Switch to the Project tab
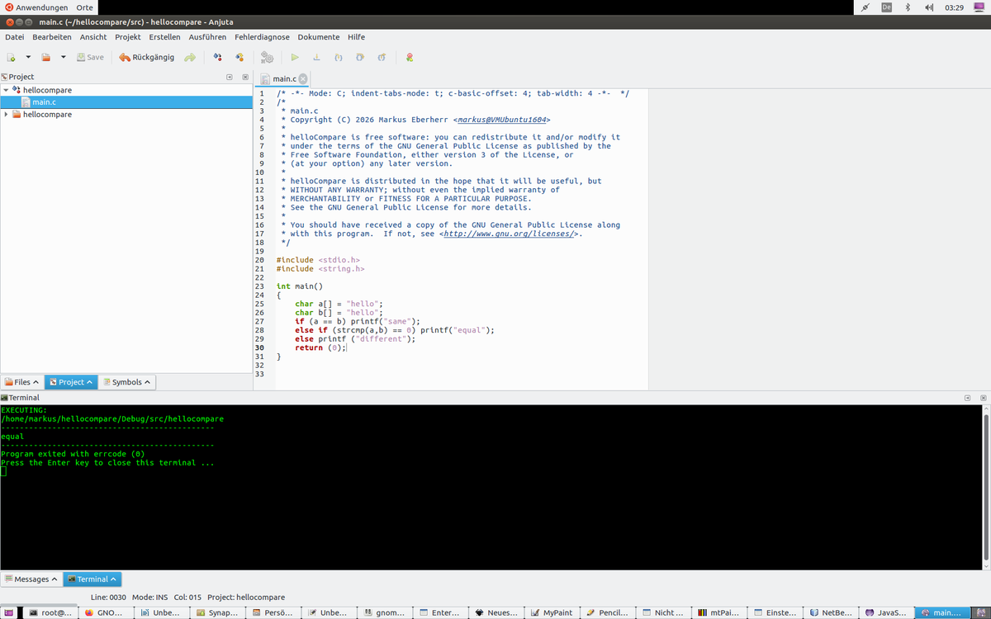 [70, 382]
